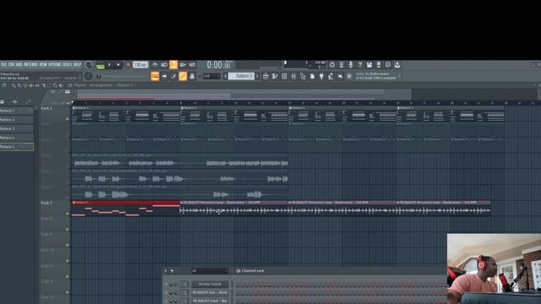Screen dimensions: 541x304
Task: Open the EDIT menu
Action: point(12,64)
